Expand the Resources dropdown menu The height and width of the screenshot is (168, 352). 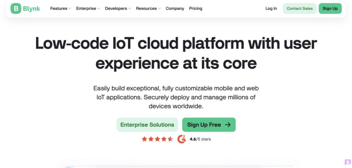point(148,9)
